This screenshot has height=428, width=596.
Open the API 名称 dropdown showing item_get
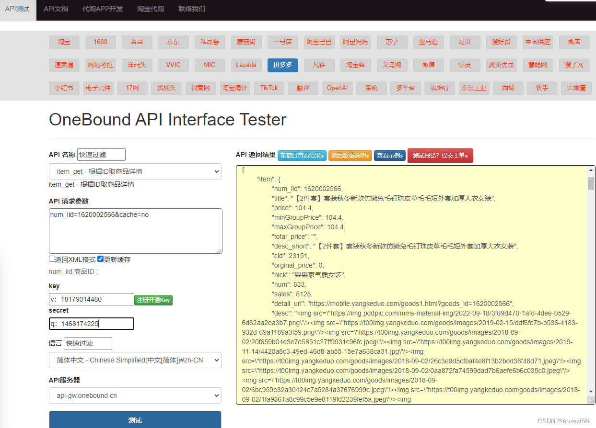(135, 171)
